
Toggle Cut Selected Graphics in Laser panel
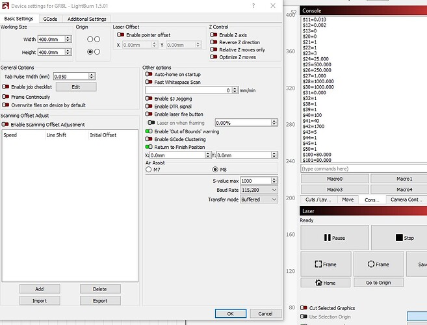coord(304,308)
